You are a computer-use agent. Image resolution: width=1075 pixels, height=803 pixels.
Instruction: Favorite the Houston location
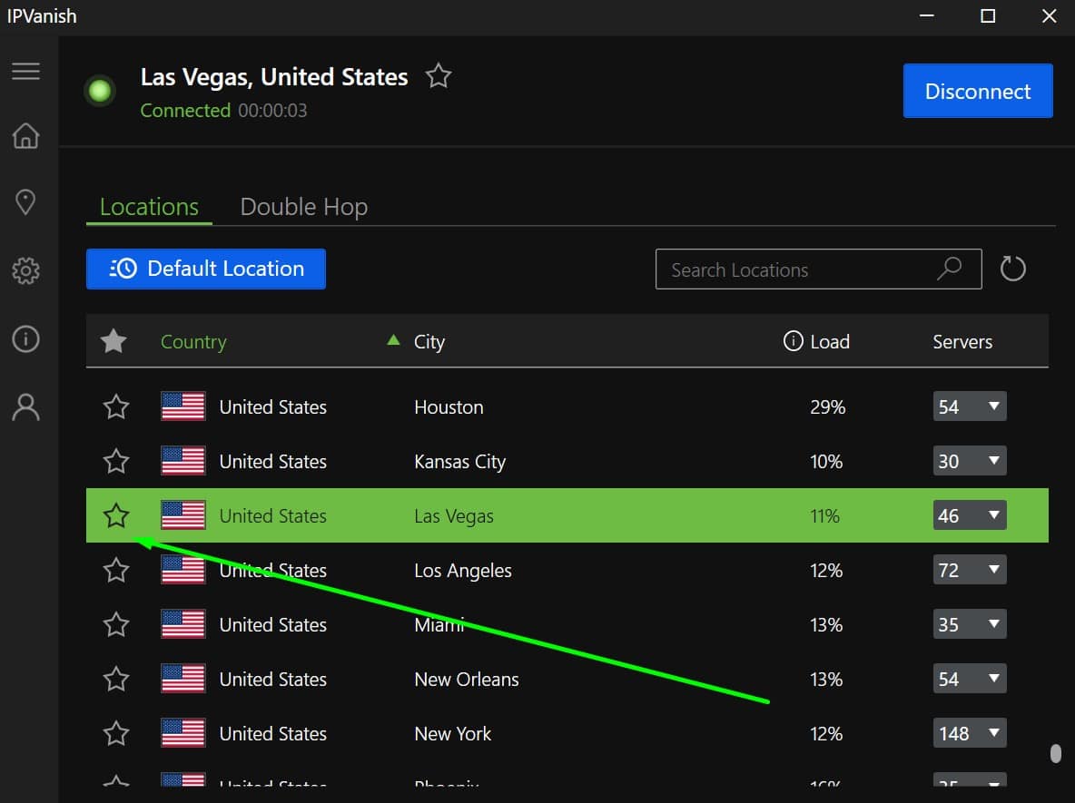(116, 406)
